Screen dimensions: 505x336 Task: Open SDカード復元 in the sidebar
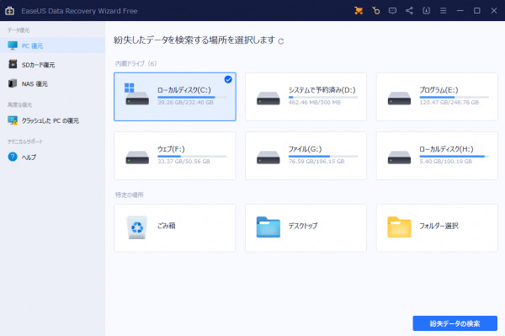point(52,65)
